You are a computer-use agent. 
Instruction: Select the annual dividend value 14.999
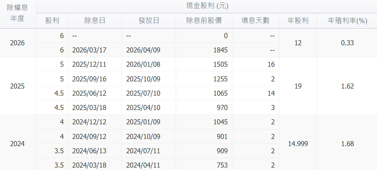pyautogui.click(x=298, y=144)
